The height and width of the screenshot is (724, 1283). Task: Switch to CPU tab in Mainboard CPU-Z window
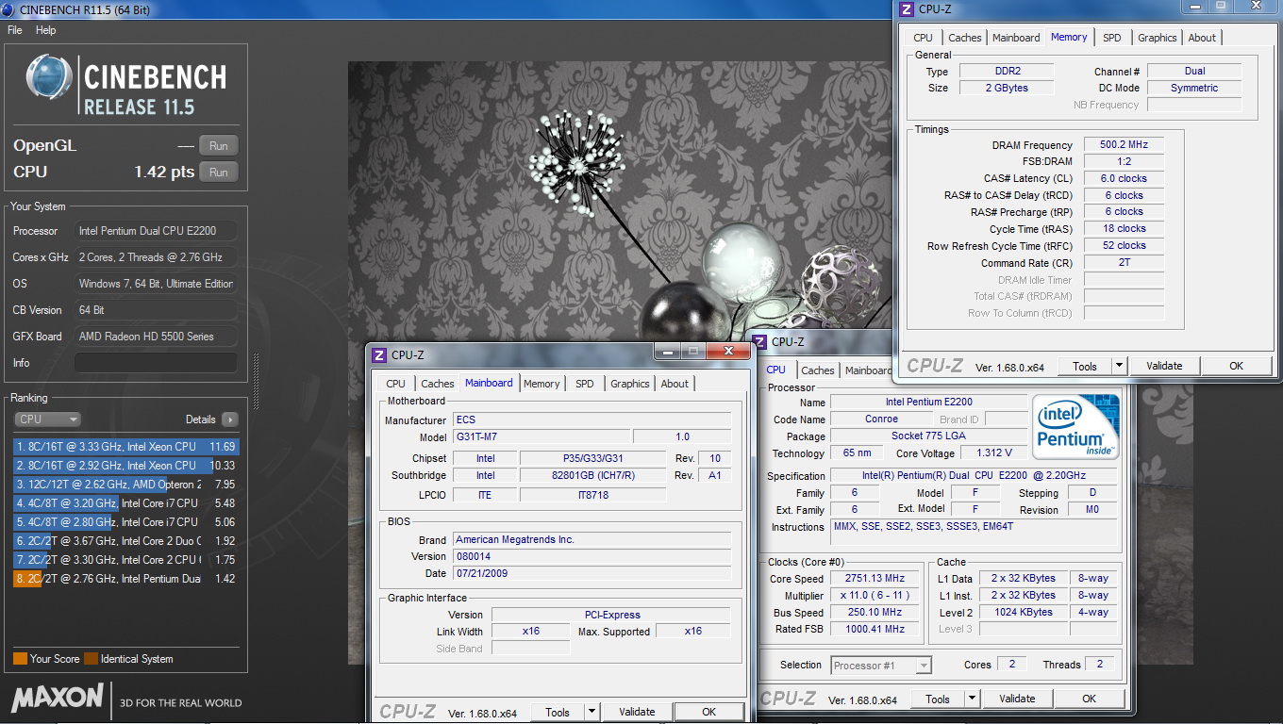pyautogui.click(x=395, y=384)
